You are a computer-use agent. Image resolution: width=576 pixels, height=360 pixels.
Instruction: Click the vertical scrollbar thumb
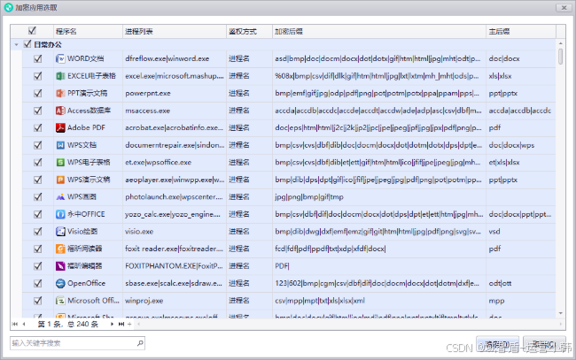click(x=561, y=57)
